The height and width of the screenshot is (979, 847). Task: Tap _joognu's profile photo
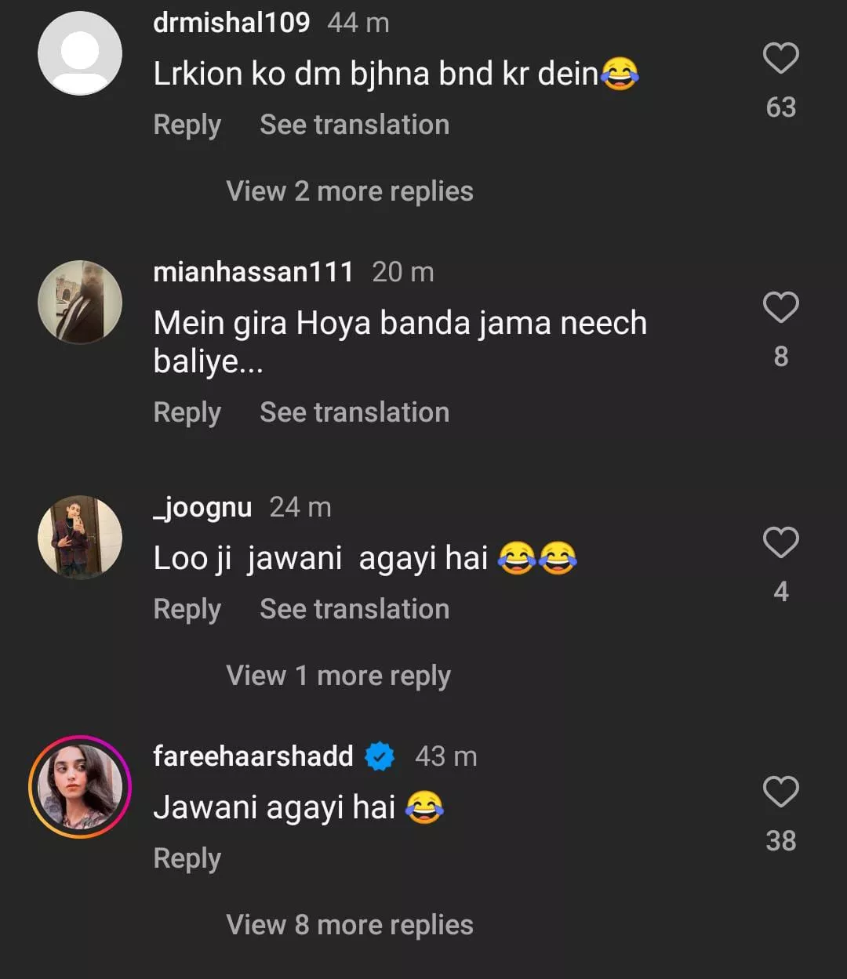[80, 537]
